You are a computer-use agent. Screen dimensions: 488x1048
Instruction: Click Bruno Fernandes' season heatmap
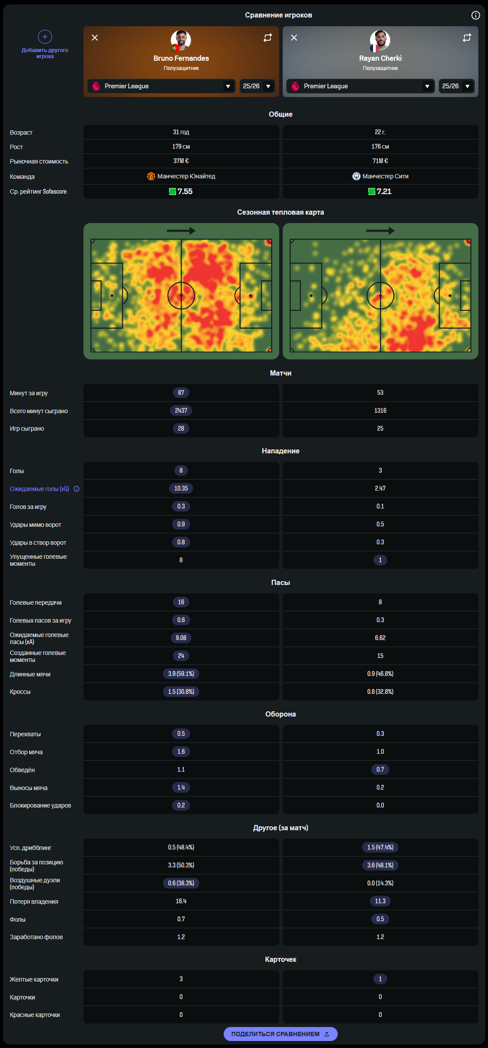coord(181,291)
